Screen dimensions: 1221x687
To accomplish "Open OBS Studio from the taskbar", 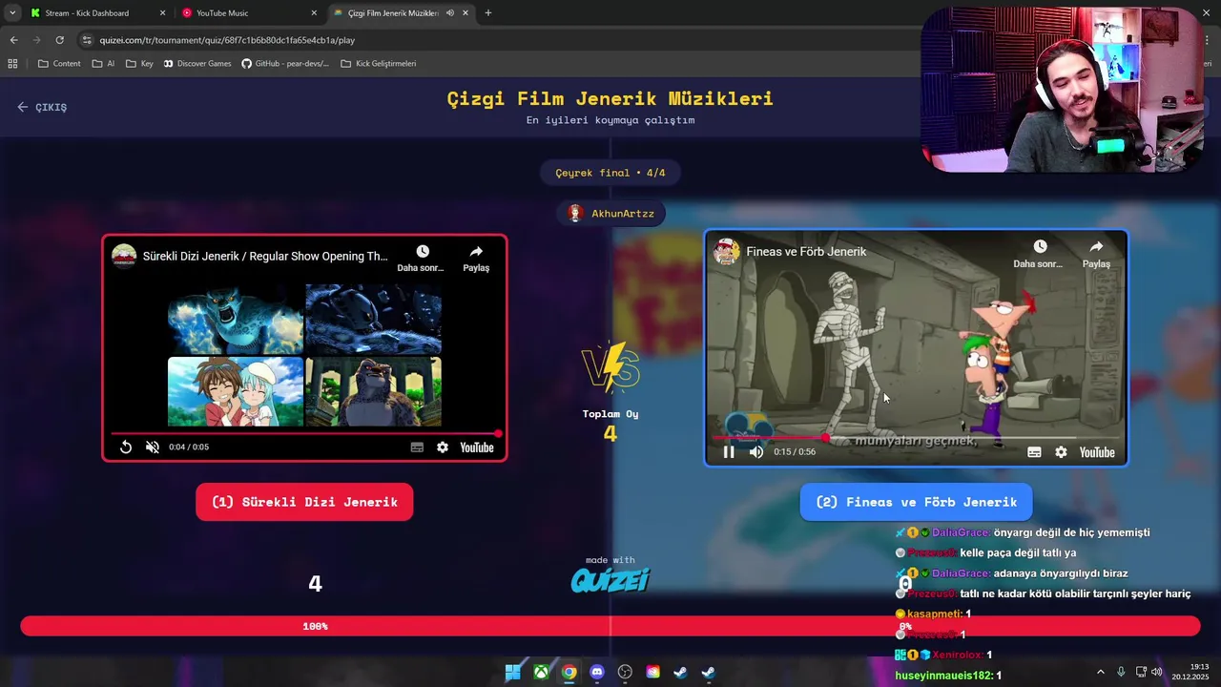I will [625, 672].
